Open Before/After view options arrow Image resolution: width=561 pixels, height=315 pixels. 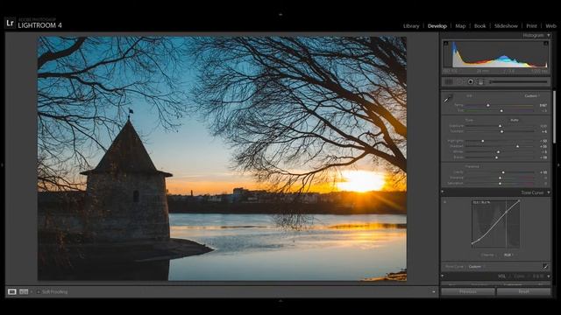[x=32, y=291]
